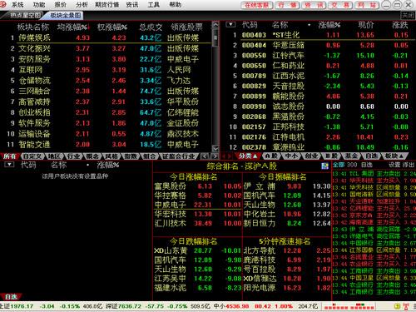
Task: Select the 地区 sector category tab
Action: point(54,156)
